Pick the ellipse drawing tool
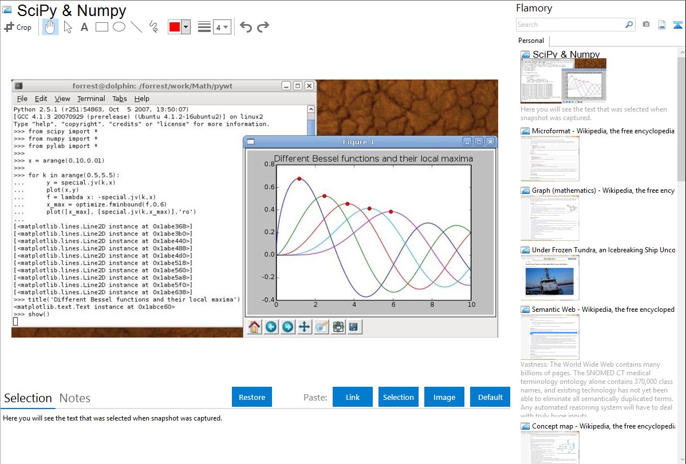 (119, 27)
